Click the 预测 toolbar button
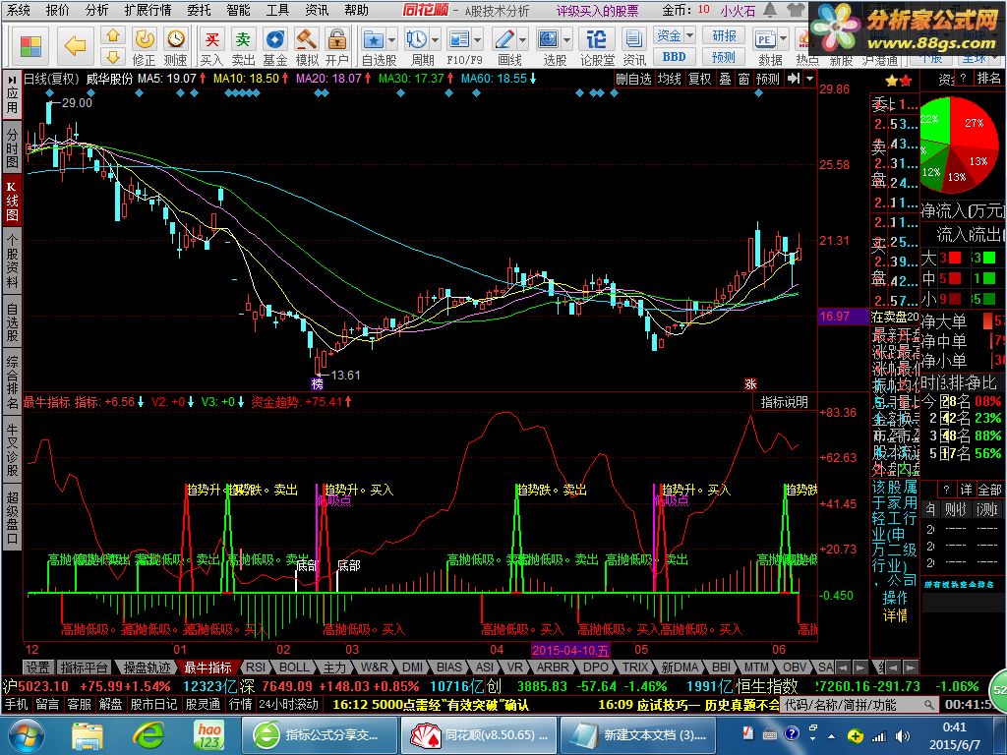Image resolution: width=1007 pixels, height=755 pixels. 725,57
